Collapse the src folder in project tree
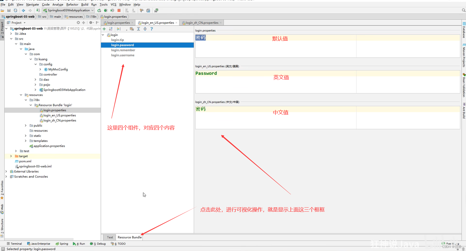Screen dimensions: 466x251 tap(11, 39)
